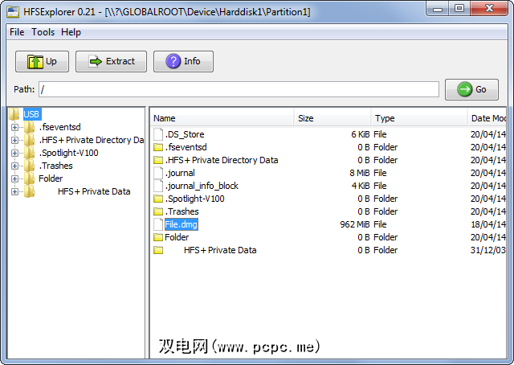Viewport: 514px width, 365px height.
Task: Select File.dmg in the file list
Action: (182, 224)
